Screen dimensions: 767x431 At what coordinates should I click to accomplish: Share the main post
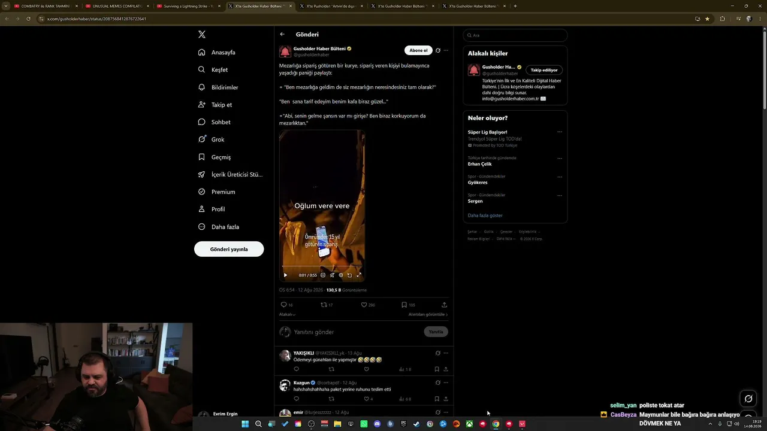[x=444, y=305]
